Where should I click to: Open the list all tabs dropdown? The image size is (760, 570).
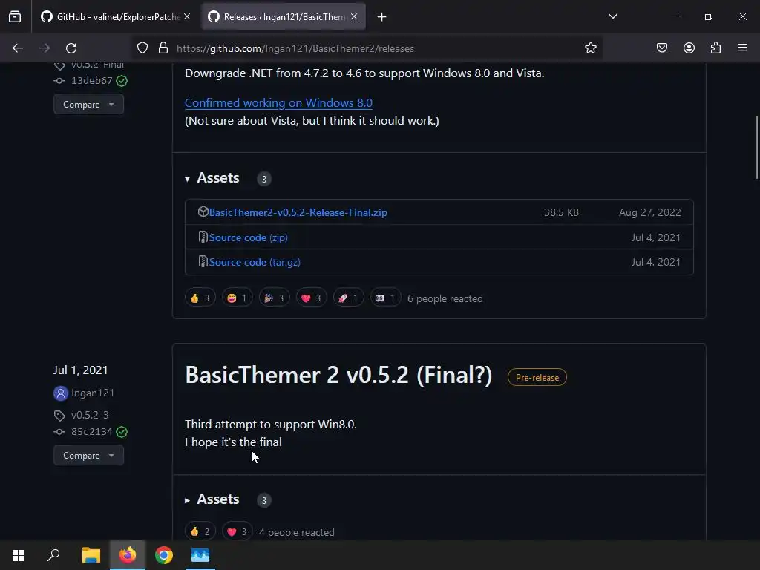613,16
